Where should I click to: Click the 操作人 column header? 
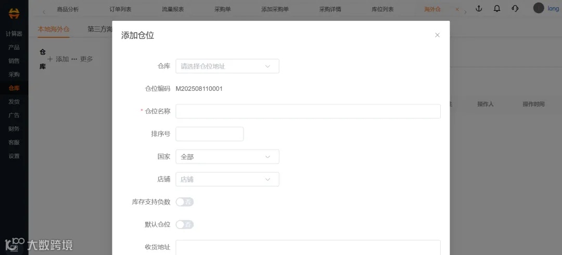pos(486,104)
